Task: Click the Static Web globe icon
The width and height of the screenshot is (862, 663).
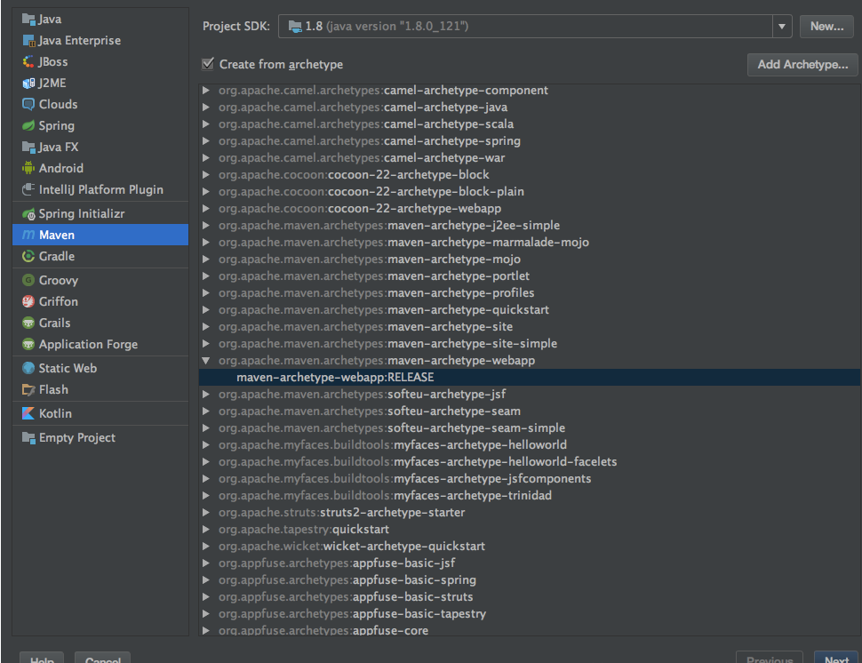Action: coord(28,368)
